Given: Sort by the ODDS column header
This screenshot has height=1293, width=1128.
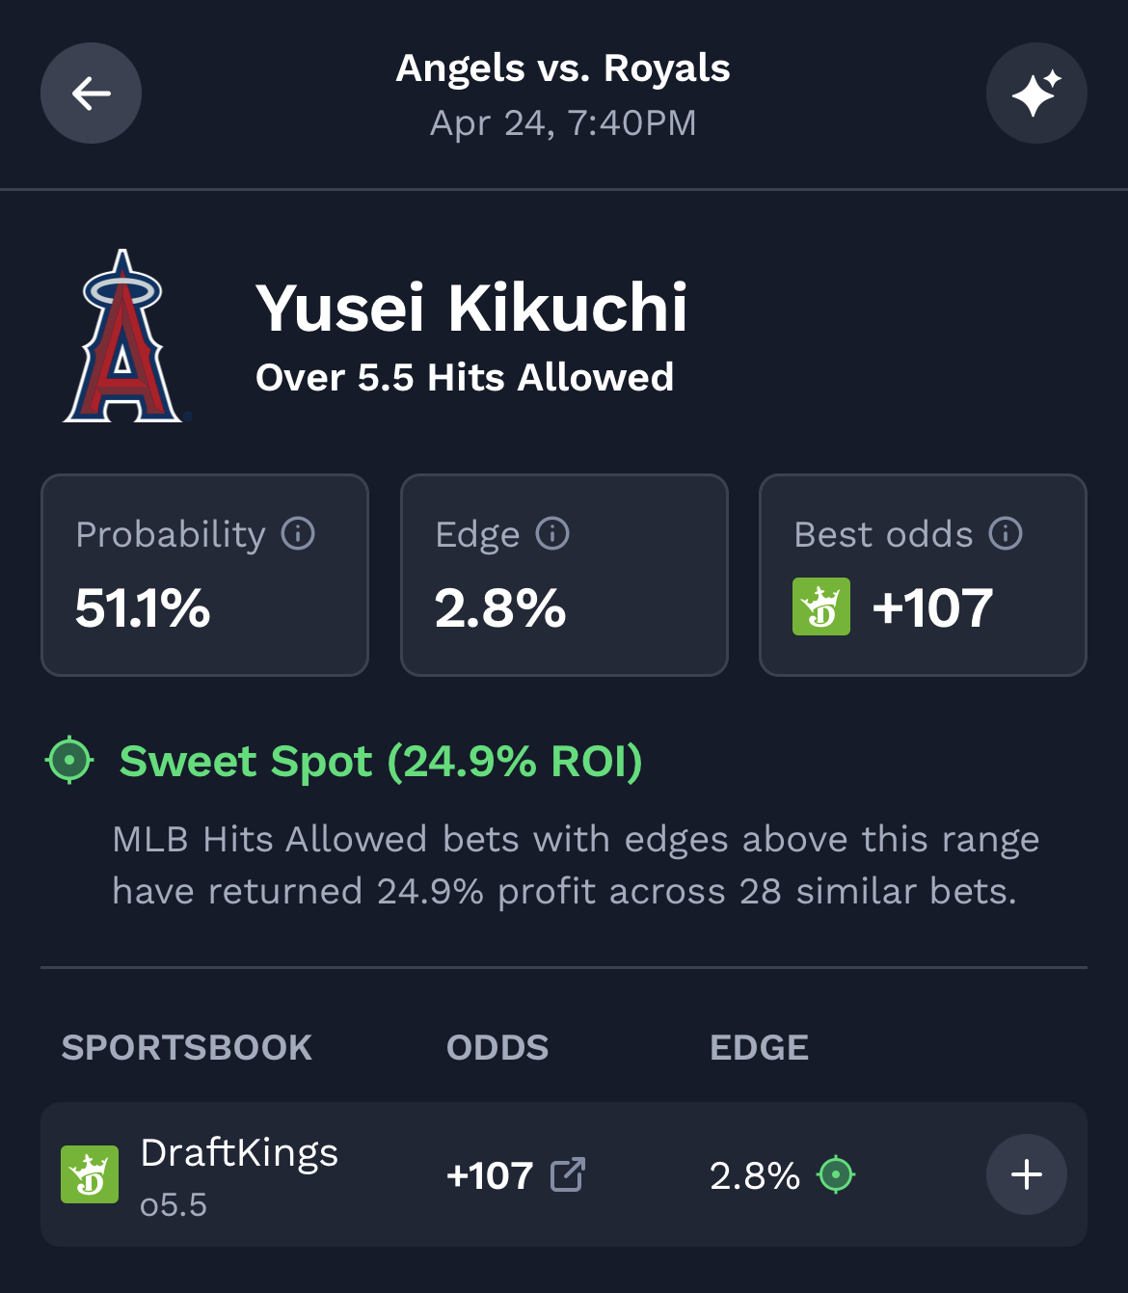Looking at the screenshot, I should coord(497,1047).
